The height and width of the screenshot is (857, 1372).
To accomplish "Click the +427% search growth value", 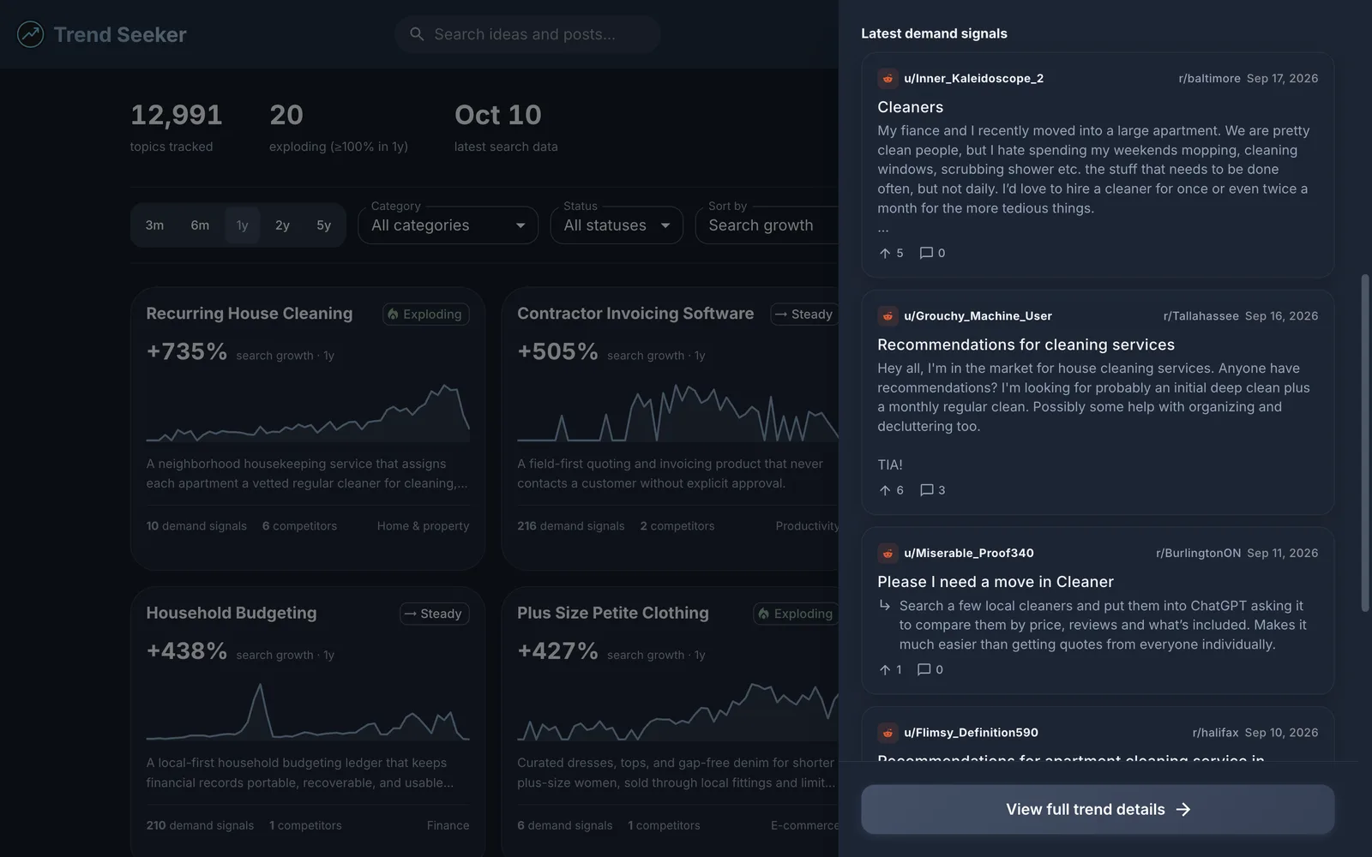I will [557, 650].
